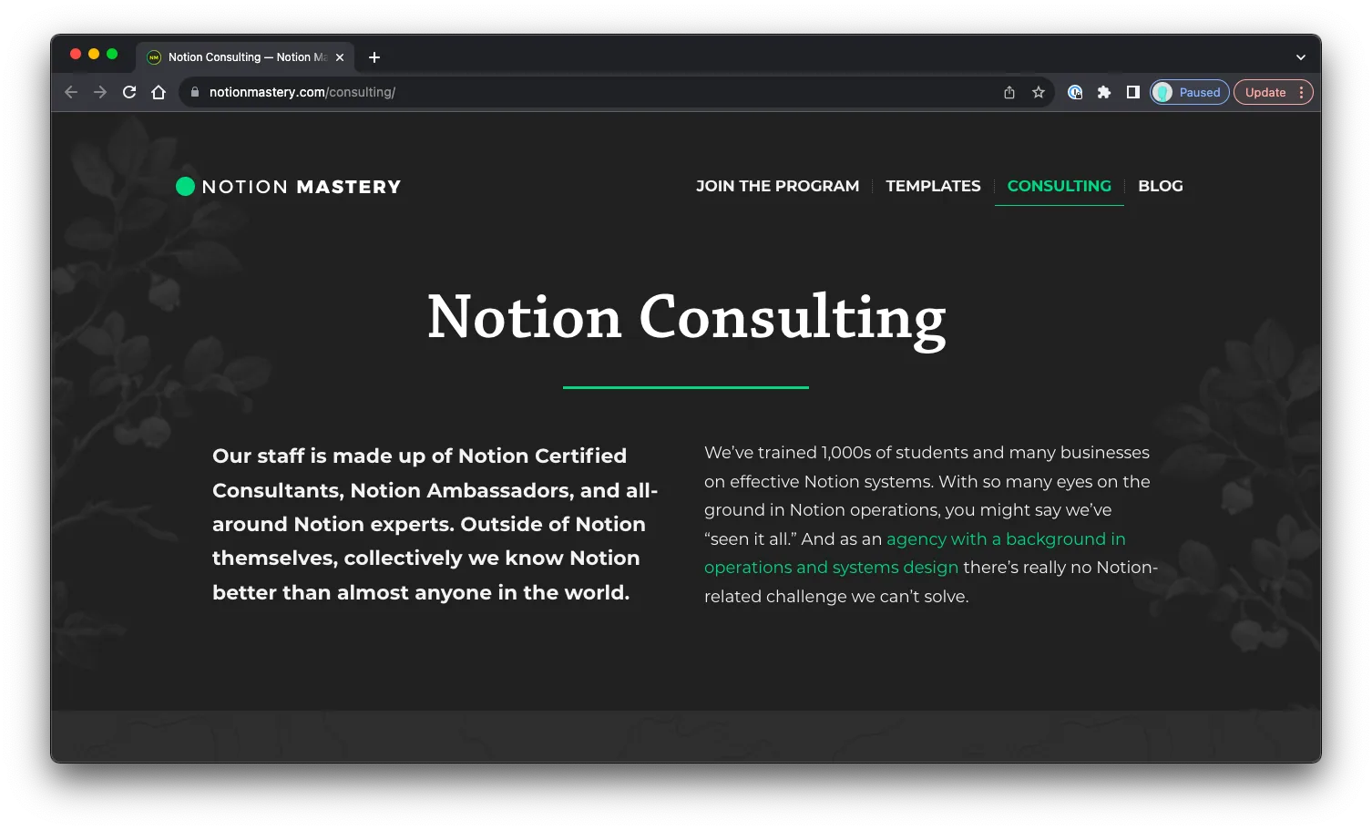
Task: Click the paragraph starting 'Our staff is made up'
Action: (x=435, y=524)
